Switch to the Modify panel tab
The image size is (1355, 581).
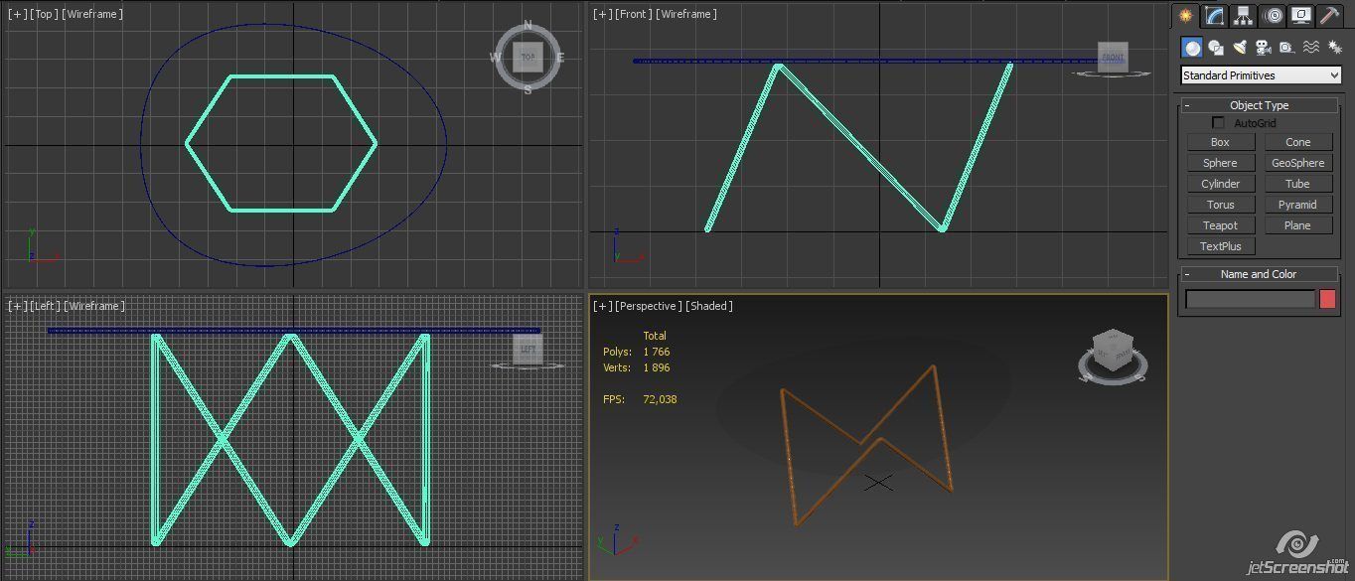point(1214,15)
